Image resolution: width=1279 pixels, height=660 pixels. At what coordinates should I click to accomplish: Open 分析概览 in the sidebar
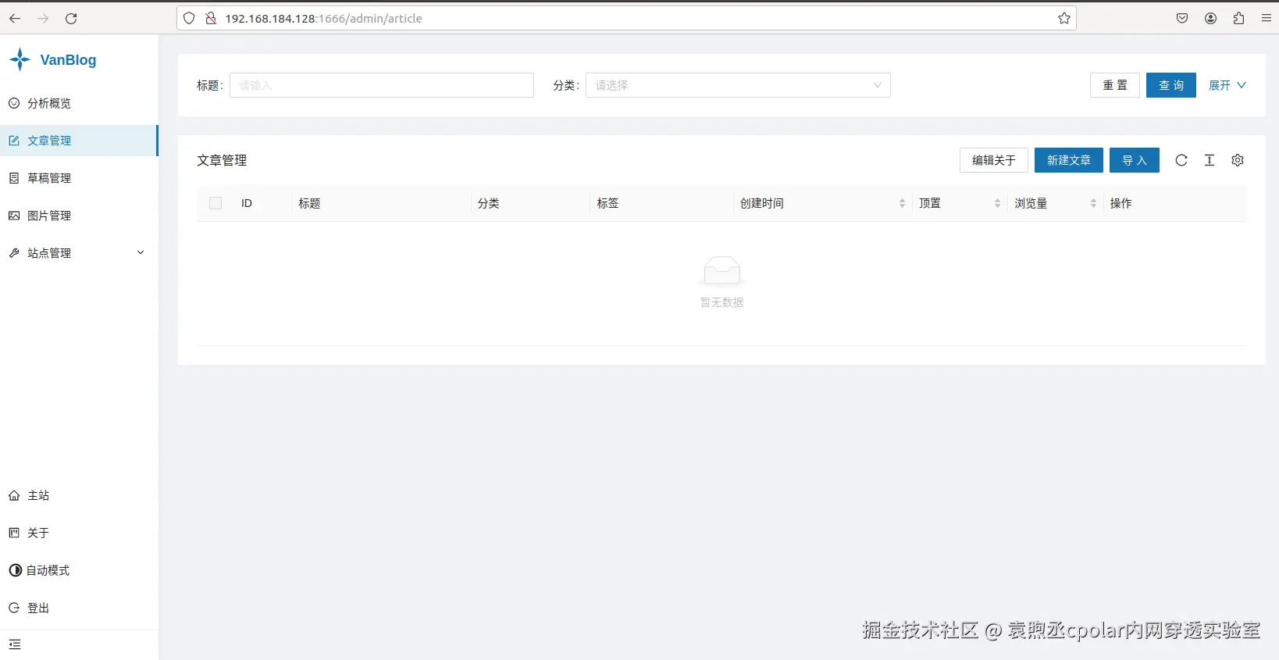coord(79,103)
